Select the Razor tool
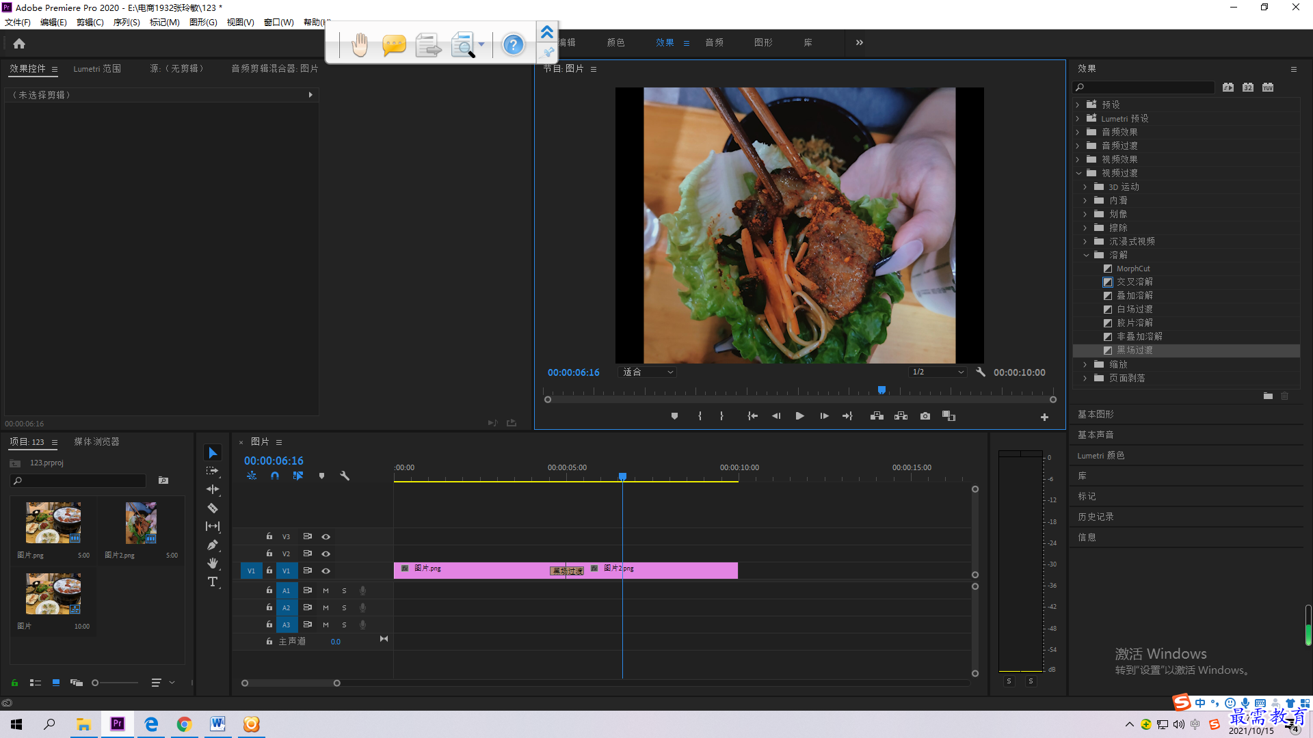This screenshot has width=1313, height=738. coord(213,508)
